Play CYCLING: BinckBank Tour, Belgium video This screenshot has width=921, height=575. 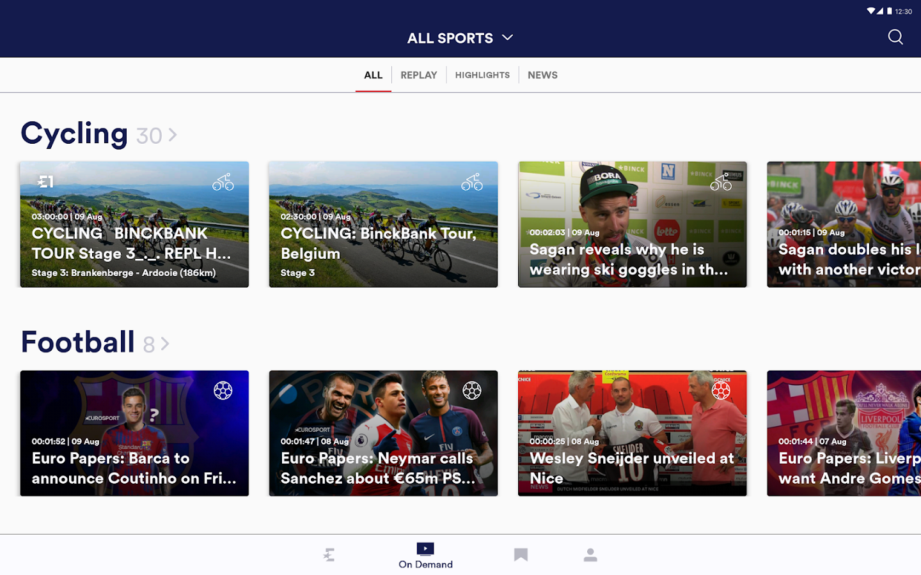(383, 224)
